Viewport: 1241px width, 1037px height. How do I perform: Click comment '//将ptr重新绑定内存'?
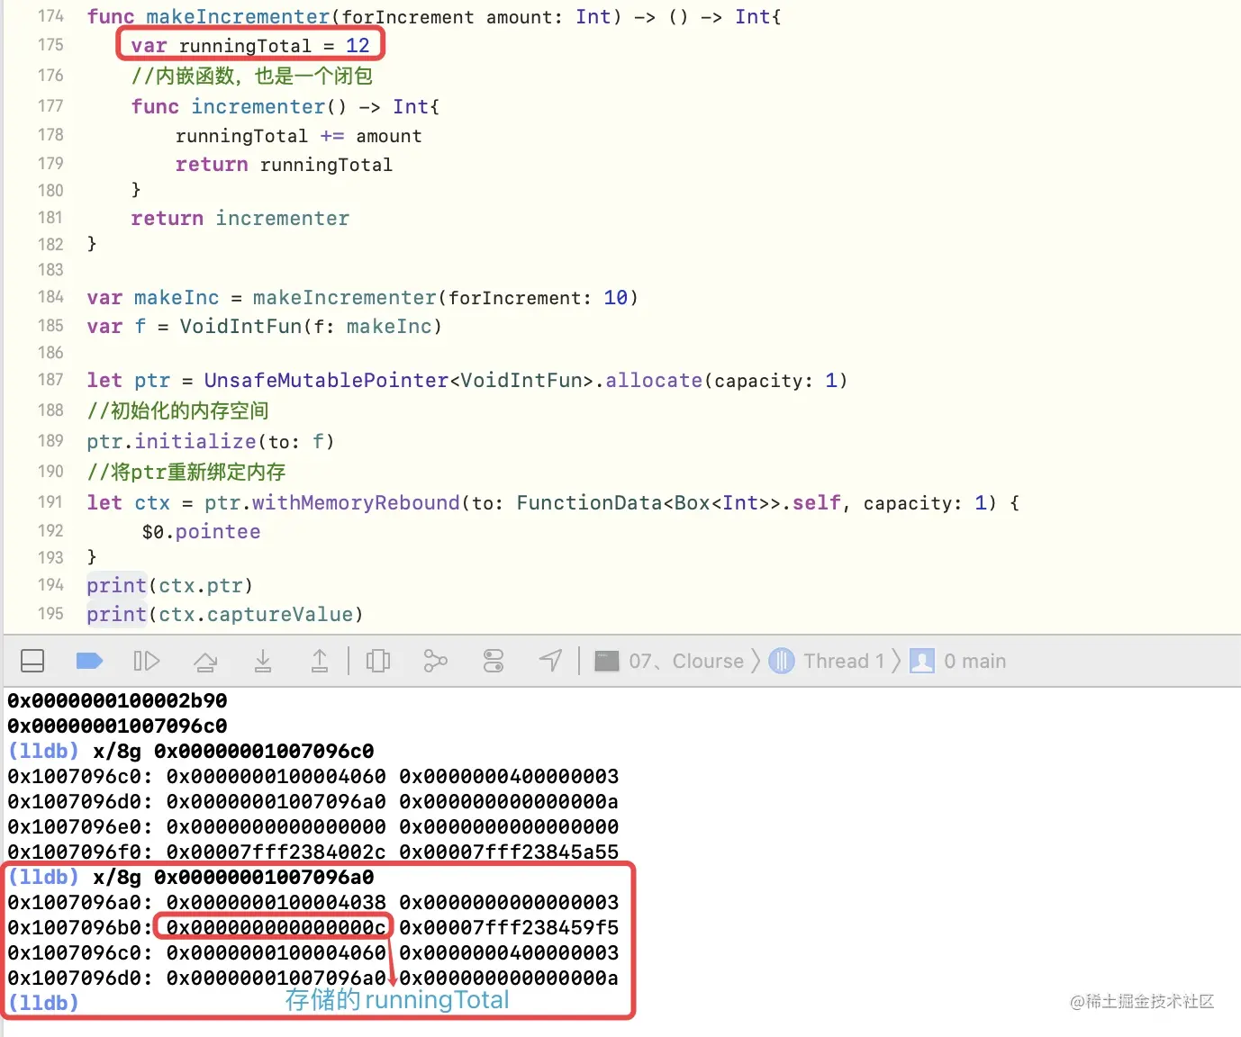click(x=186, y=472)
